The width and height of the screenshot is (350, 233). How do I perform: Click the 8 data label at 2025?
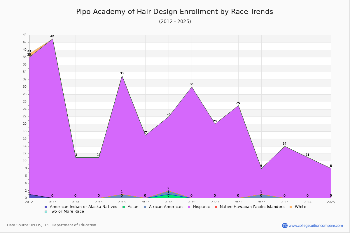[331, 166]
